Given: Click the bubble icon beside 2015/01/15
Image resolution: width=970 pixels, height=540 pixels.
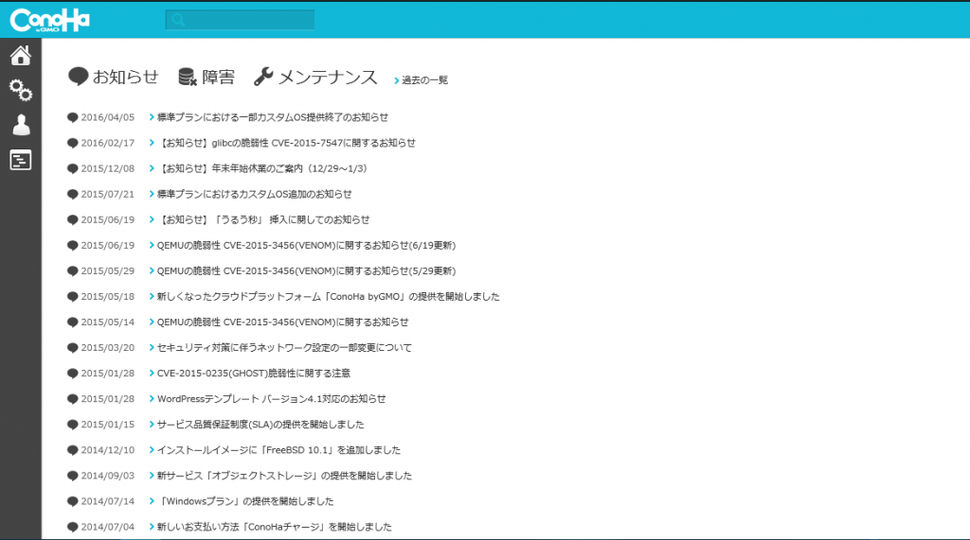Looking at the screenshot, I should tap(72, 425).
